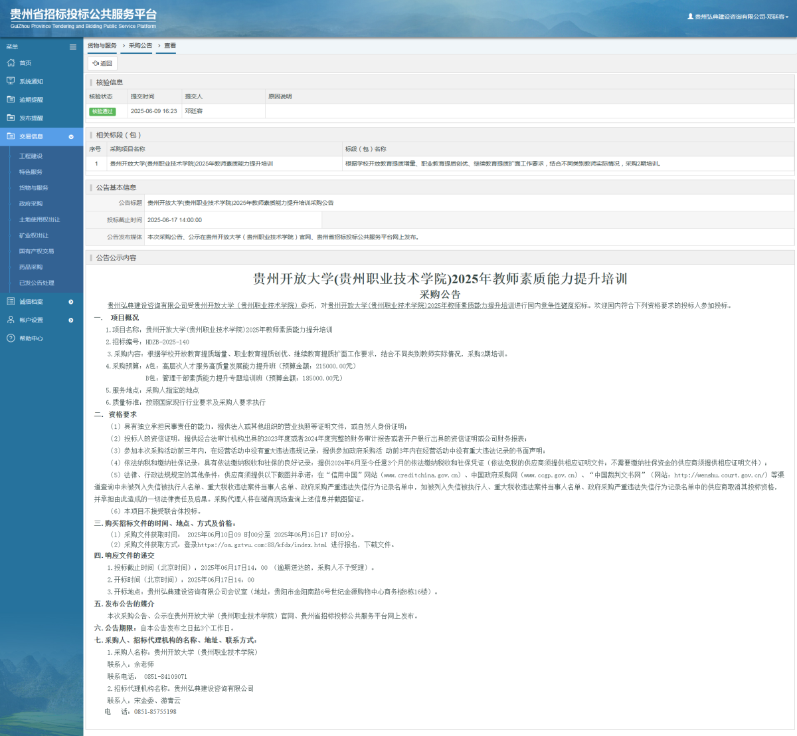Screen dimensions: 797x736
Task: Select 工程建设 in the sidebar submenu
Action: pos(31,156)
